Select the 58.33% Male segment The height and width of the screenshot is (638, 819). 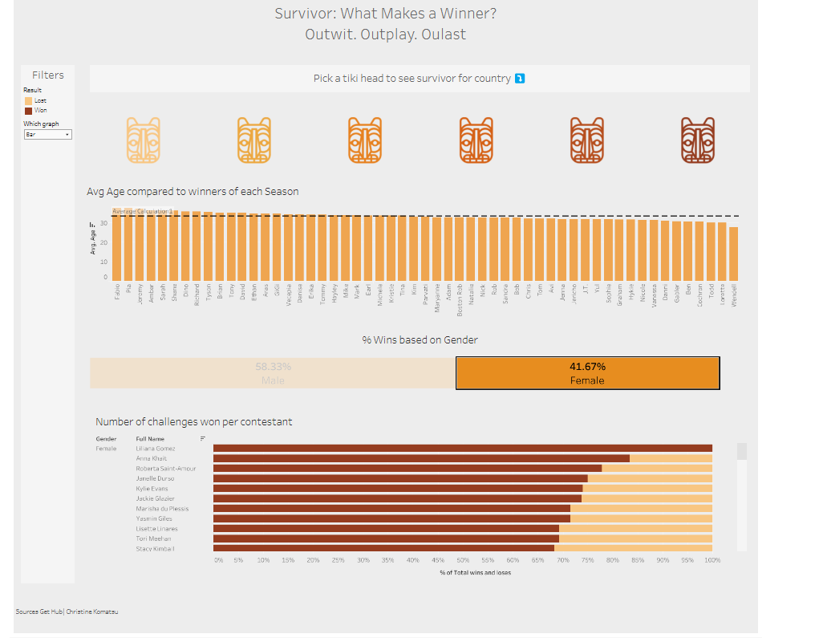[273, 373]
